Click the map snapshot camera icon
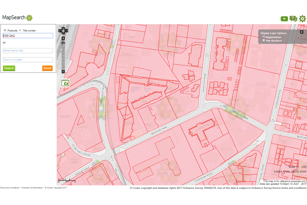This screenshot has height=205, width=307. [x=66, y=83]
